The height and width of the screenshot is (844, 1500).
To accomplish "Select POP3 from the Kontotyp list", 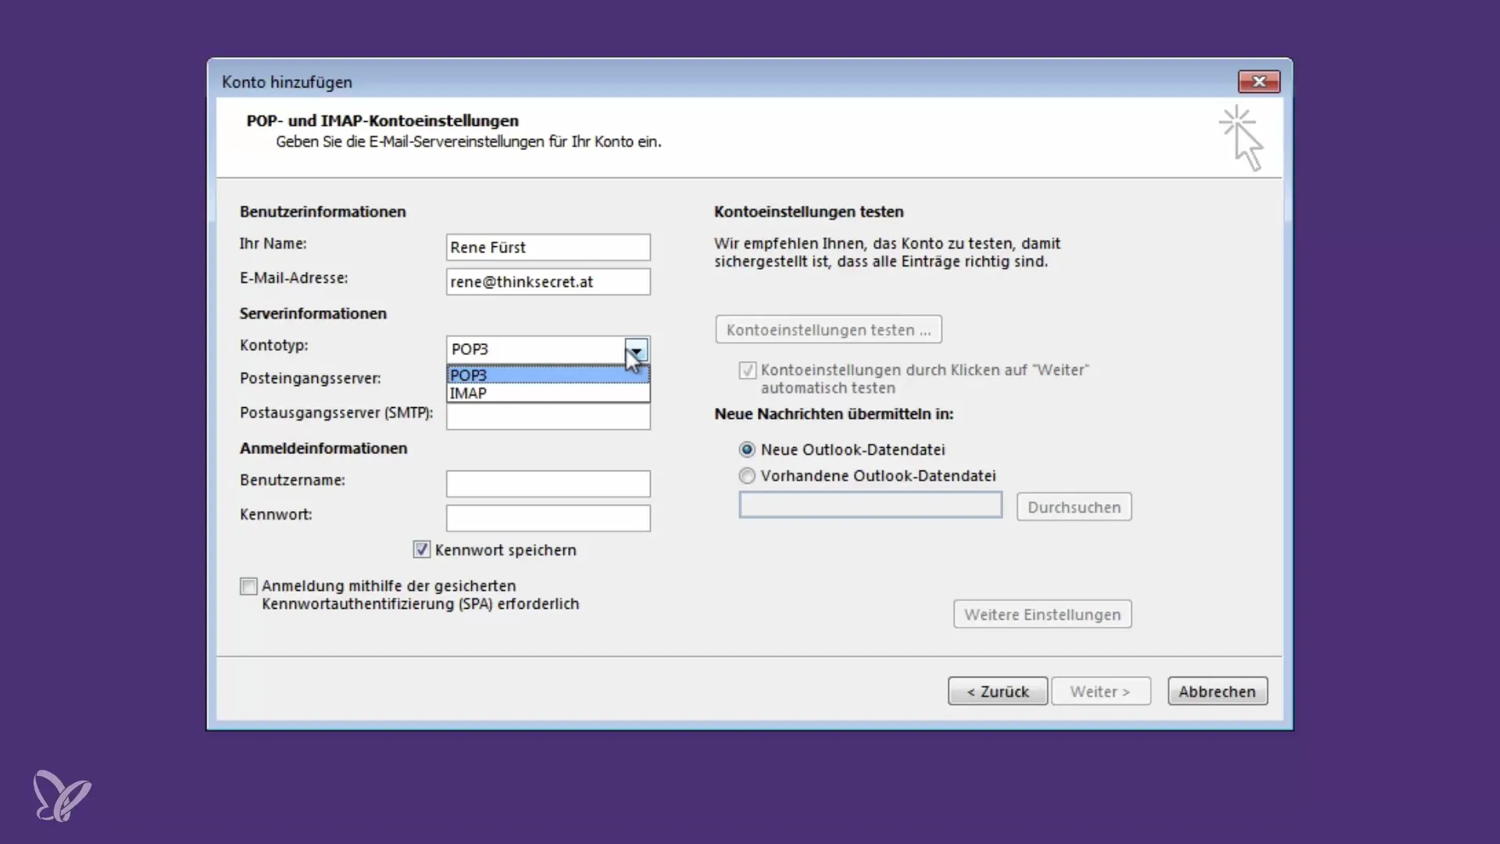I will coord(548,375).
